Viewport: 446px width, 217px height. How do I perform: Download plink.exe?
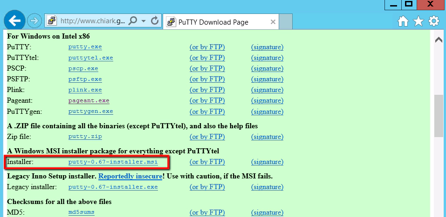click(x=85, y=90)
